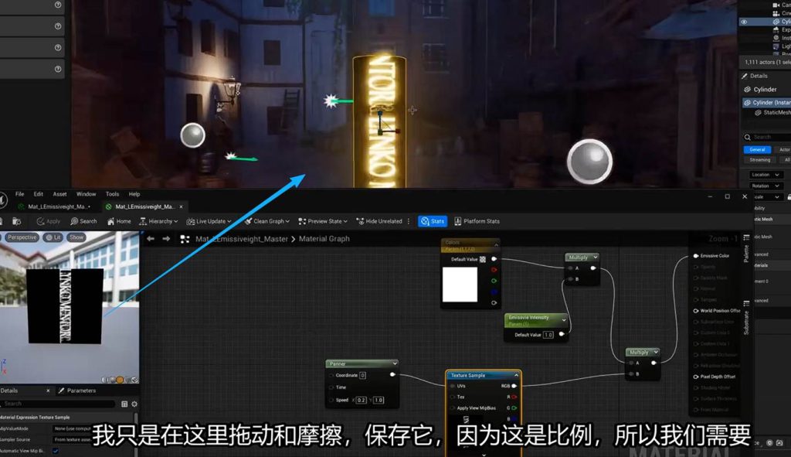Toggle Cylinder visibility eye in outliner
This screenshot has width=791, height=457.
[744, 22]
